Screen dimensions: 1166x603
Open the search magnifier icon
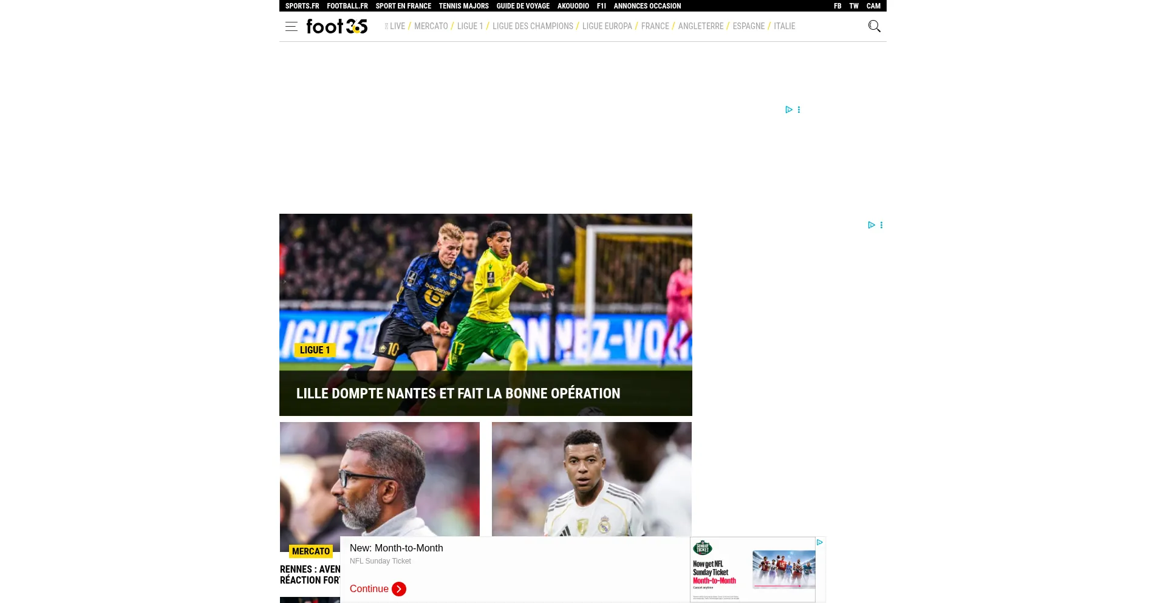coord(874,26)
